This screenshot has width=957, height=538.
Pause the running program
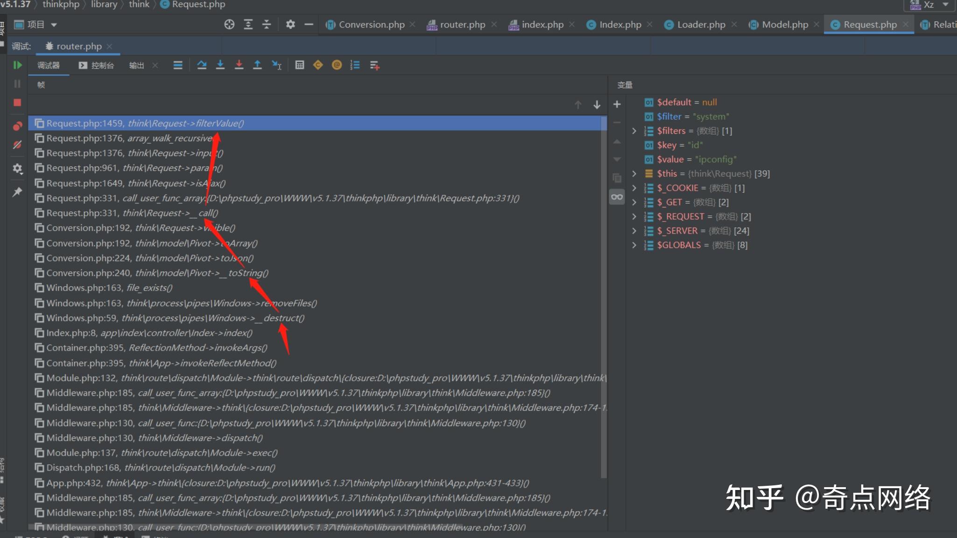[x=17, y=84]
